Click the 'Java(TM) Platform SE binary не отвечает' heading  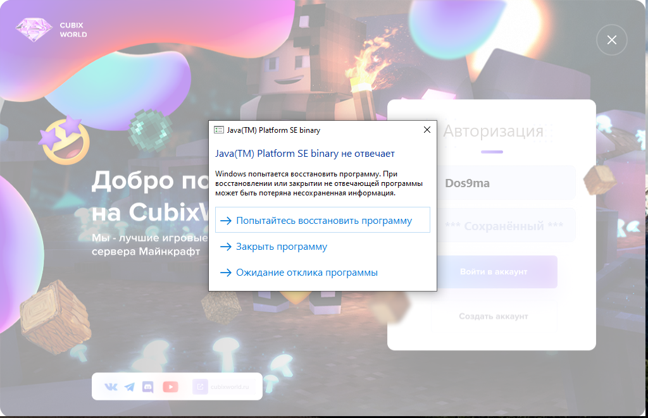[x=305, y=154]
